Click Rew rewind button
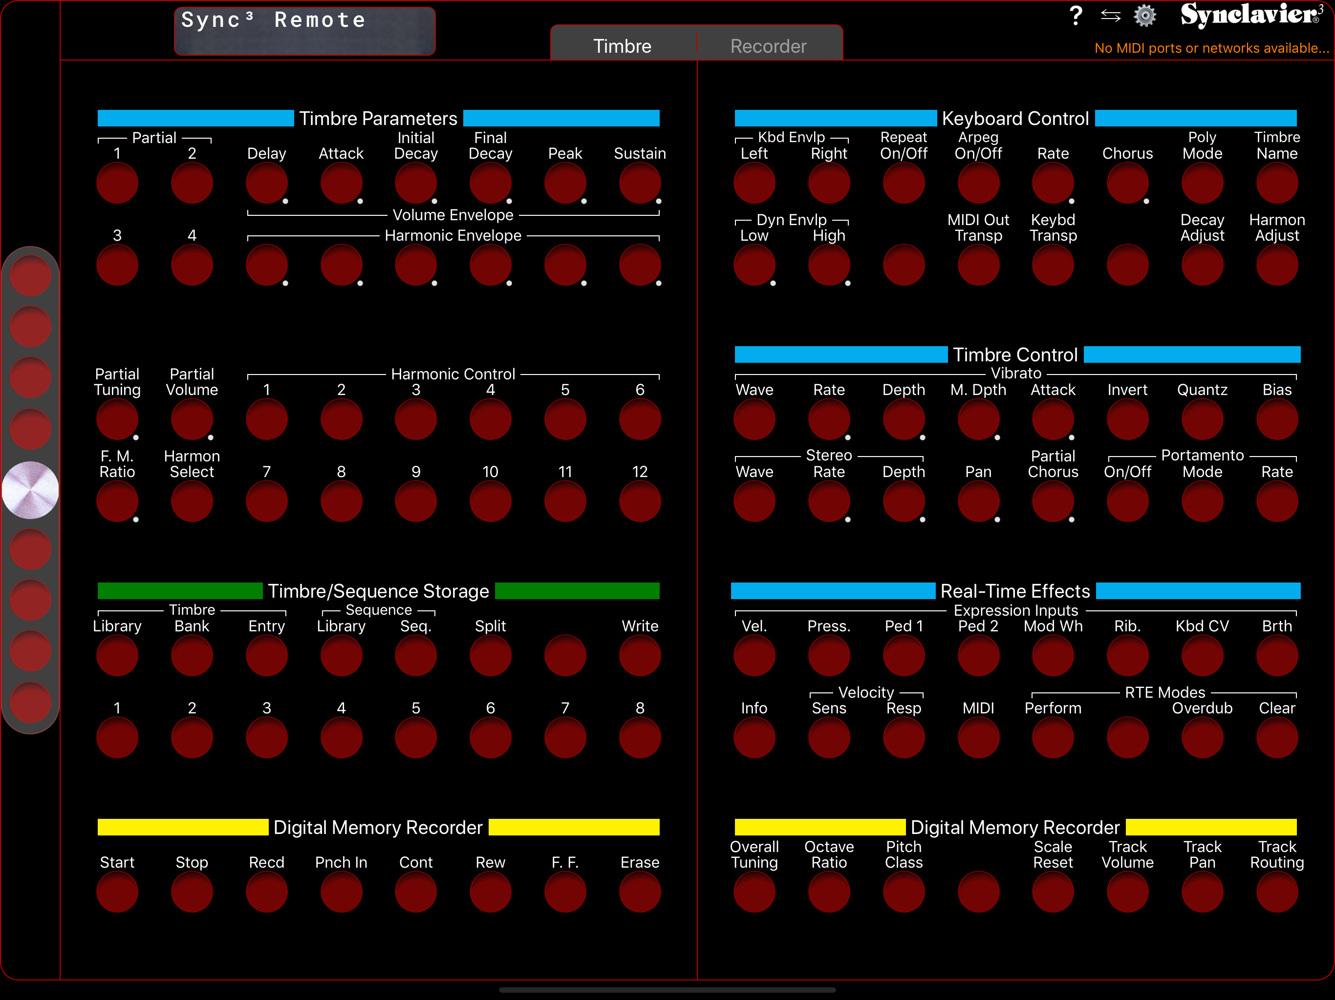This screenshot has height=1000, width=1335. [491, 893]
